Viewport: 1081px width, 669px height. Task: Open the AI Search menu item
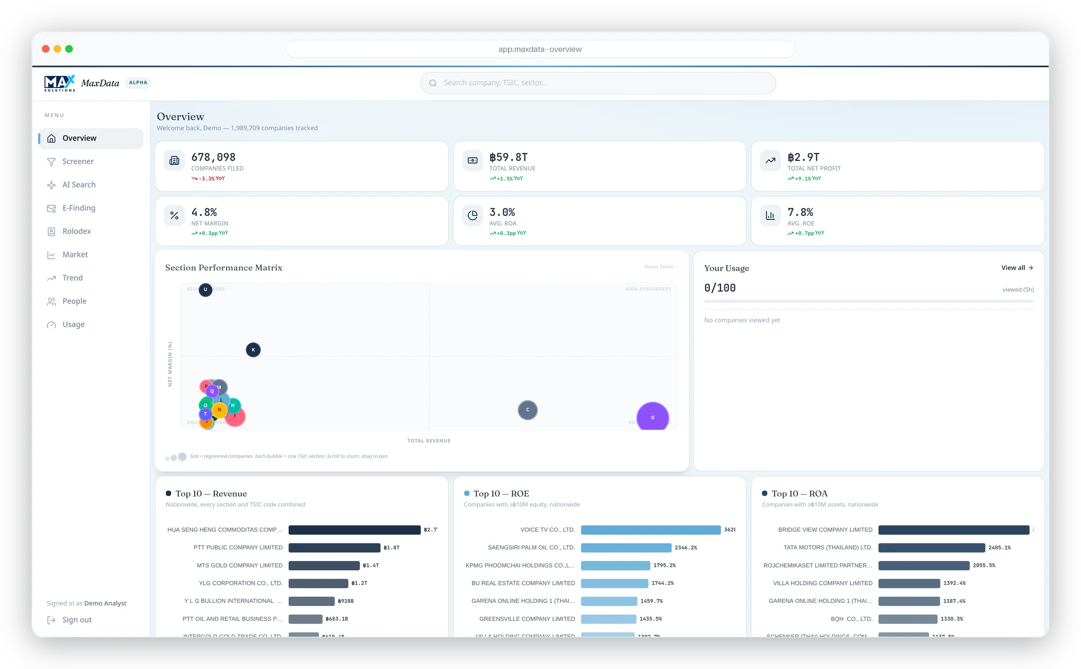91,185
